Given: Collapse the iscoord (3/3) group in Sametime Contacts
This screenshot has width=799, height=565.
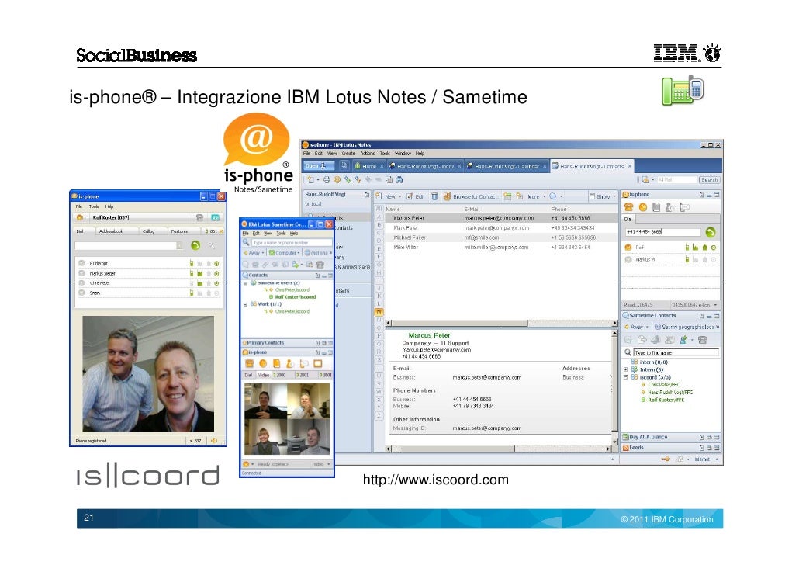Looking at the screenshot, I should 626,377.
